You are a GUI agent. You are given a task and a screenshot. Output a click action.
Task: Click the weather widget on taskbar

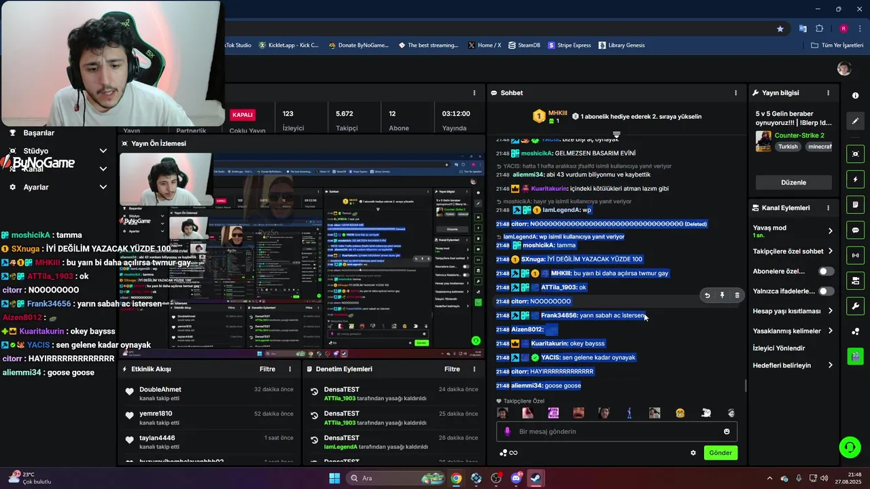(31, 477)
